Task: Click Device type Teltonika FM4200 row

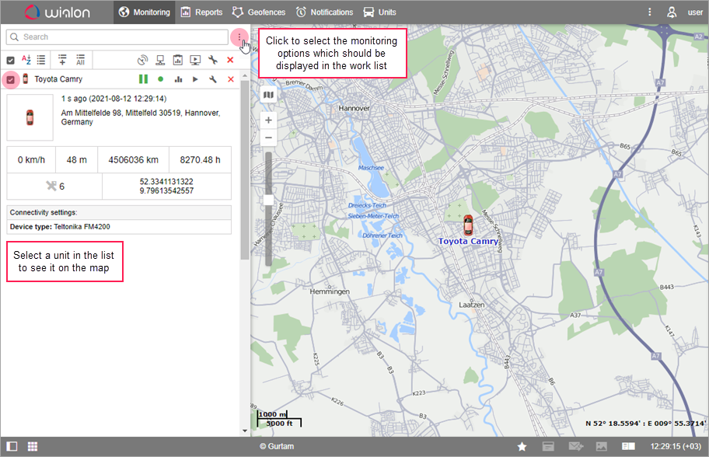Action: (x=119, y=227)
